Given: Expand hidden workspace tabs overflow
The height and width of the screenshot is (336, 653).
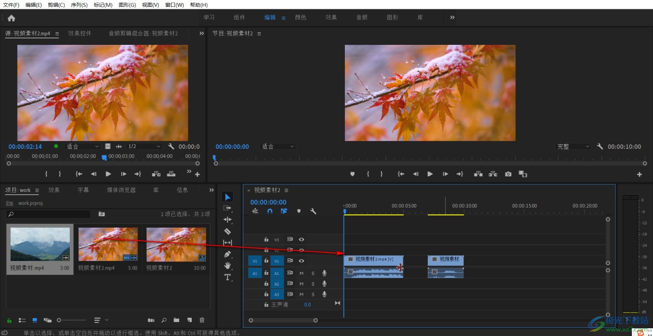Looking at the screenshot, I should (452, 18).
